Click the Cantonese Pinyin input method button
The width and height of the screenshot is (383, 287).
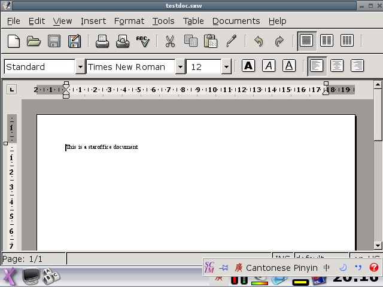pos(281,268)
